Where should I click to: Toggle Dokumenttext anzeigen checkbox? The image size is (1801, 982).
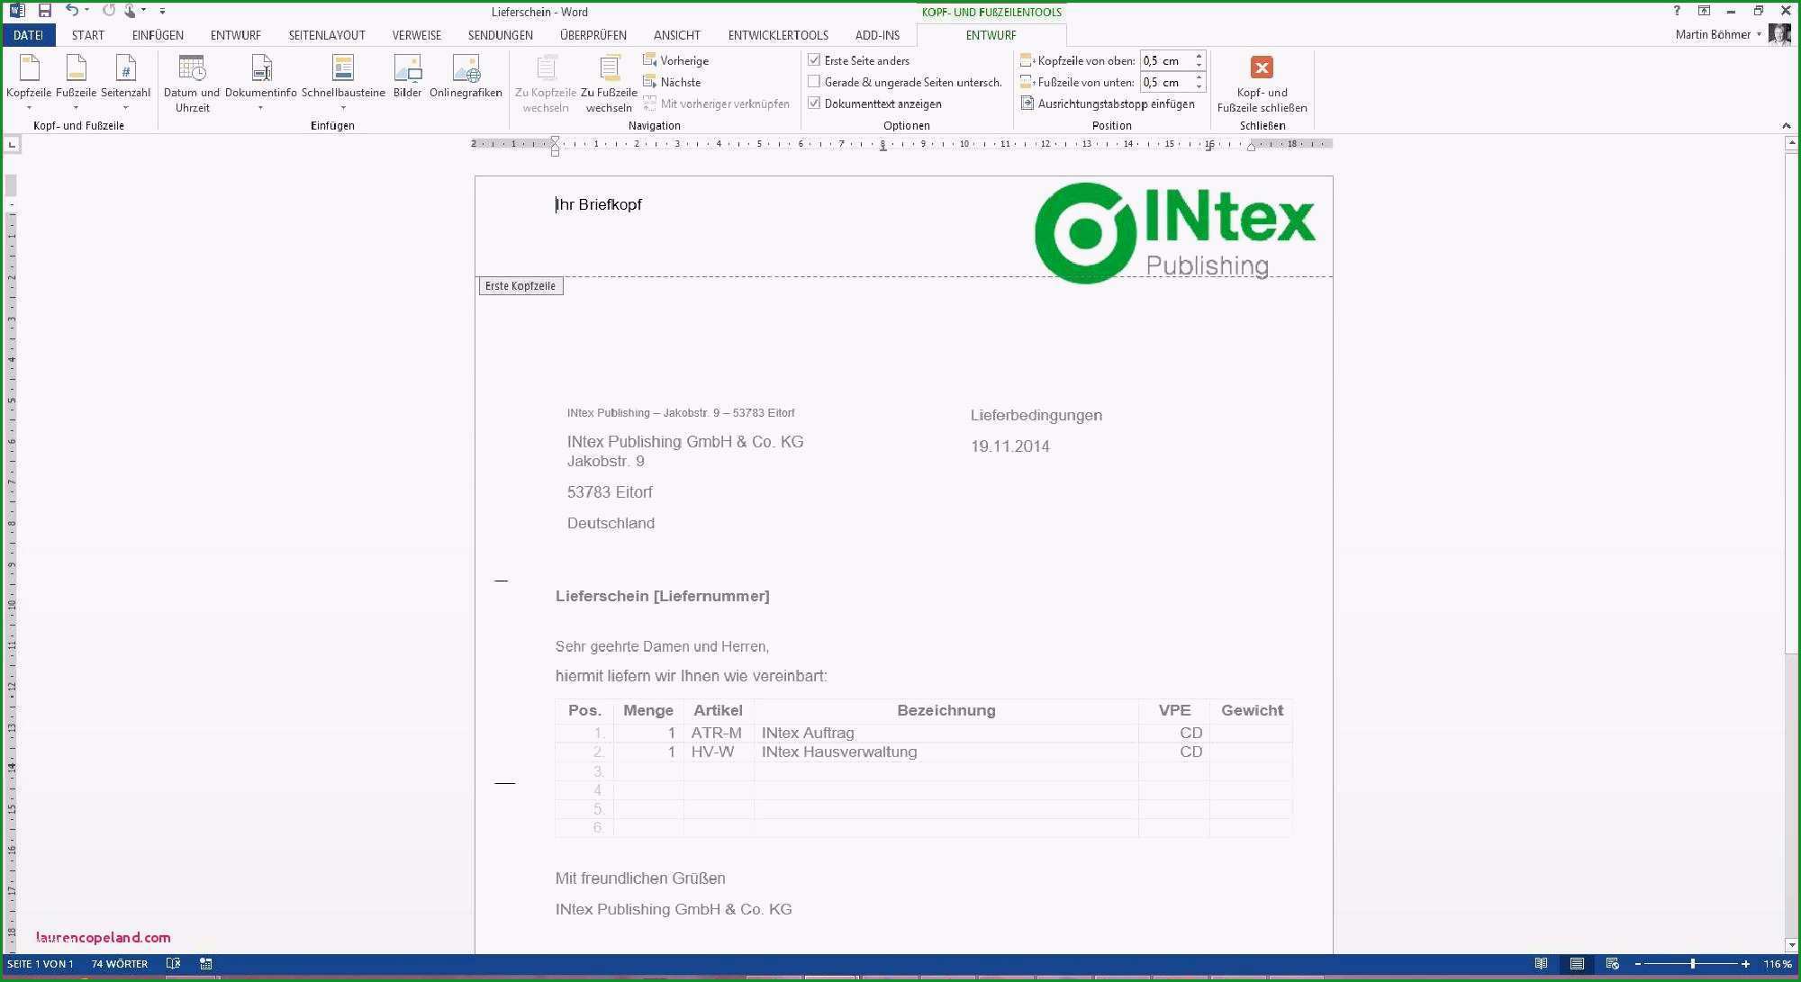click(814, 104)
